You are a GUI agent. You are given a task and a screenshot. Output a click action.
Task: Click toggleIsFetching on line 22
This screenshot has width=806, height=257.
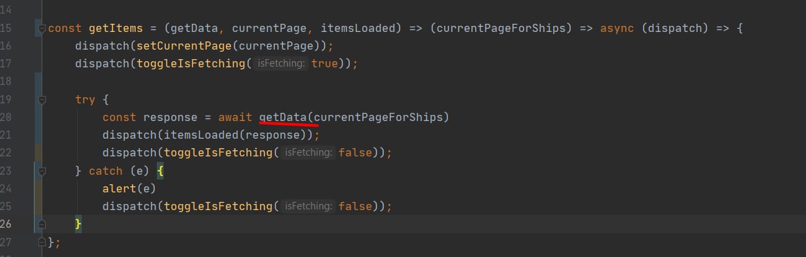click(218, 153)
